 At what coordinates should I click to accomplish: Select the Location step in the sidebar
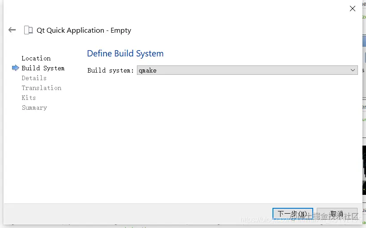pyautogui.click(x=36, y=58)
